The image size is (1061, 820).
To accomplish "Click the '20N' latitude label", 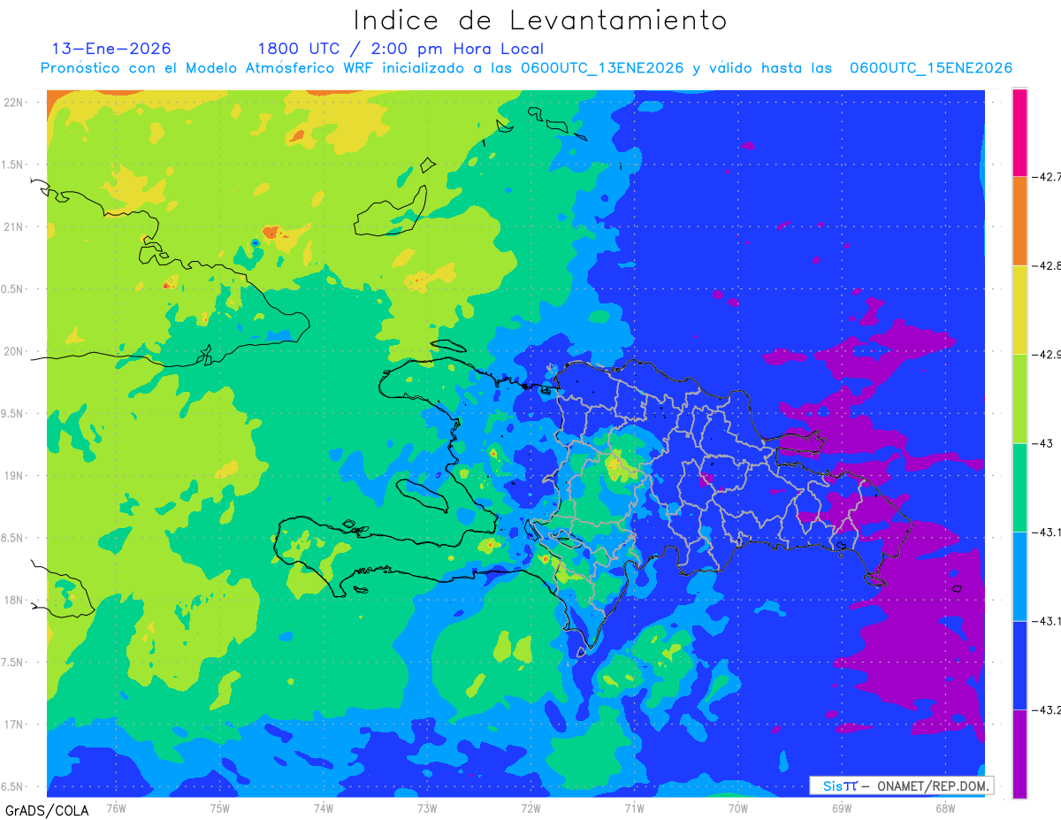I will (x=14, y=351).
